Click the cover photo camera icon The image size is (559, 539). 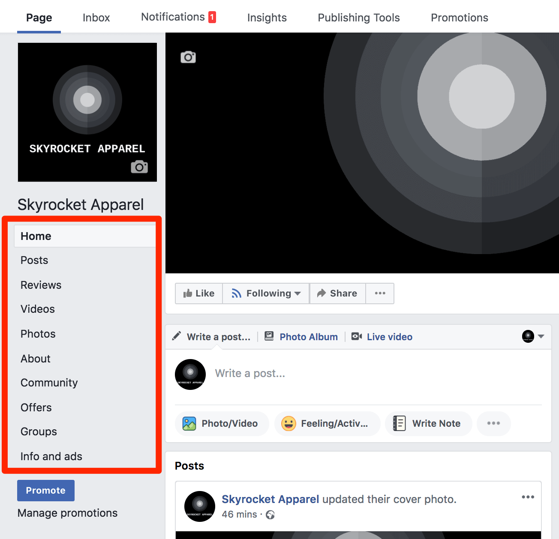pyautogui.click(x=188, y=57)
